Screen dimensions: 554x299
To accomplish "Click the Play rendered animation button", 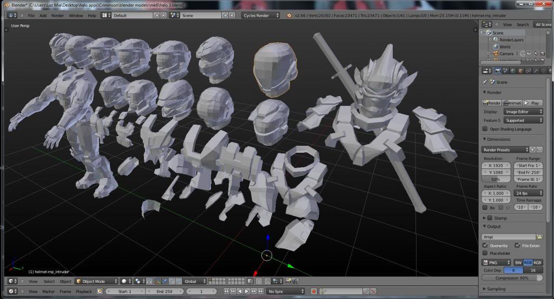I will 532,103.
